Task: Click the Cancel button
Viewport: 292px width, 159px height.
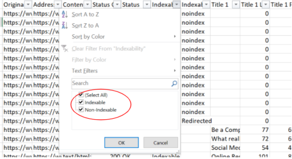Action: (x=160, y=143)
